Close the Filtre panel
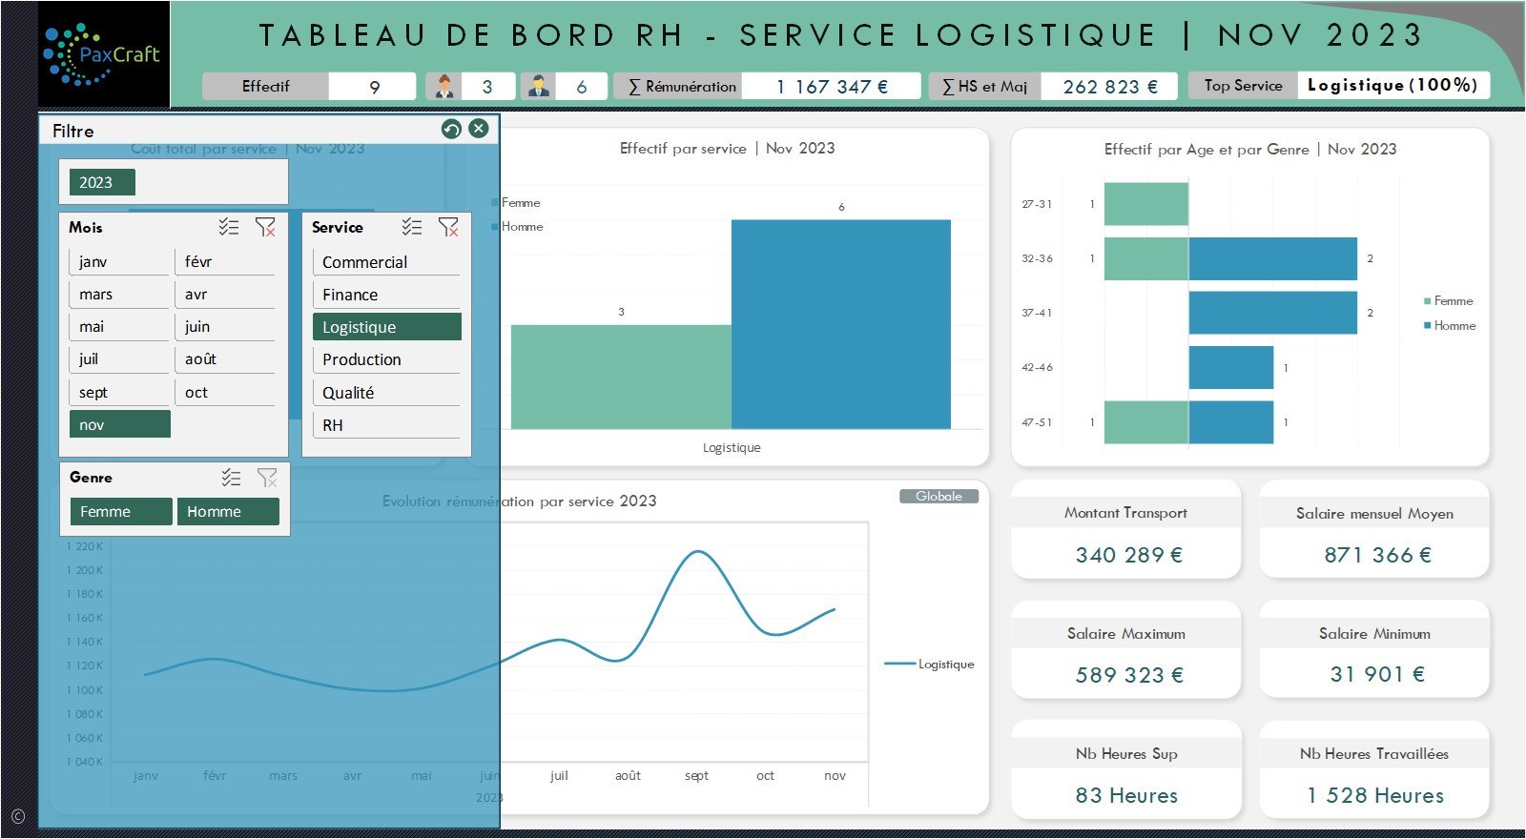This screenshot has width=1526, height=839. click(x=479, y=129)
